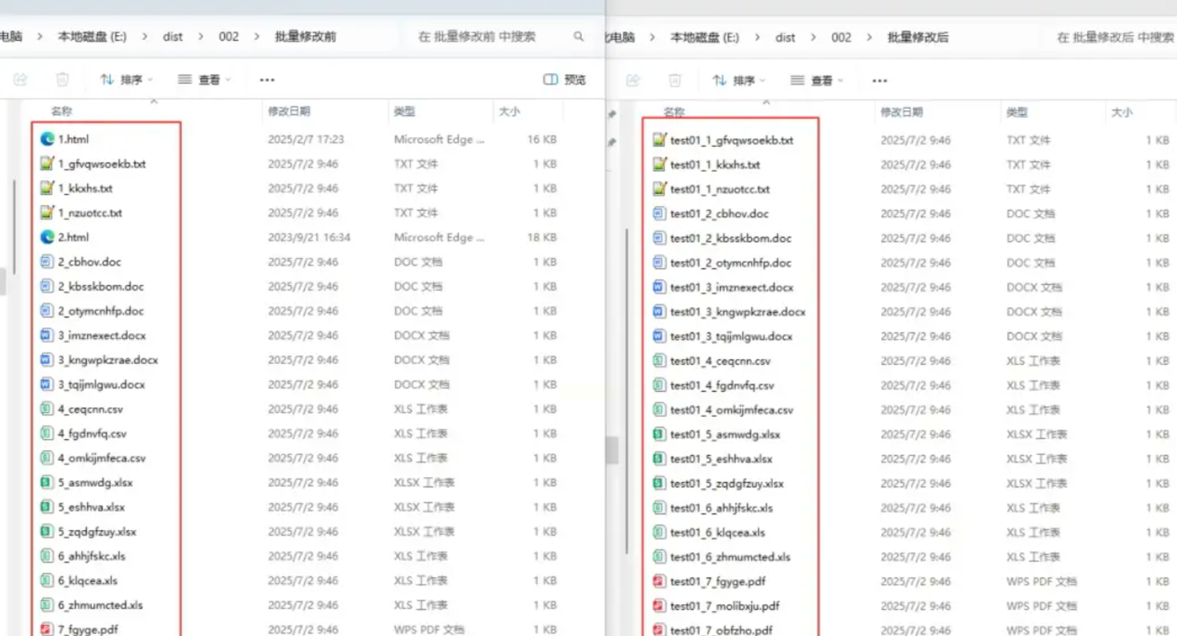Open more options ellipsis in right toolbar
Image resolution: width=1177 pixels, height=636 pixels.
880,80
